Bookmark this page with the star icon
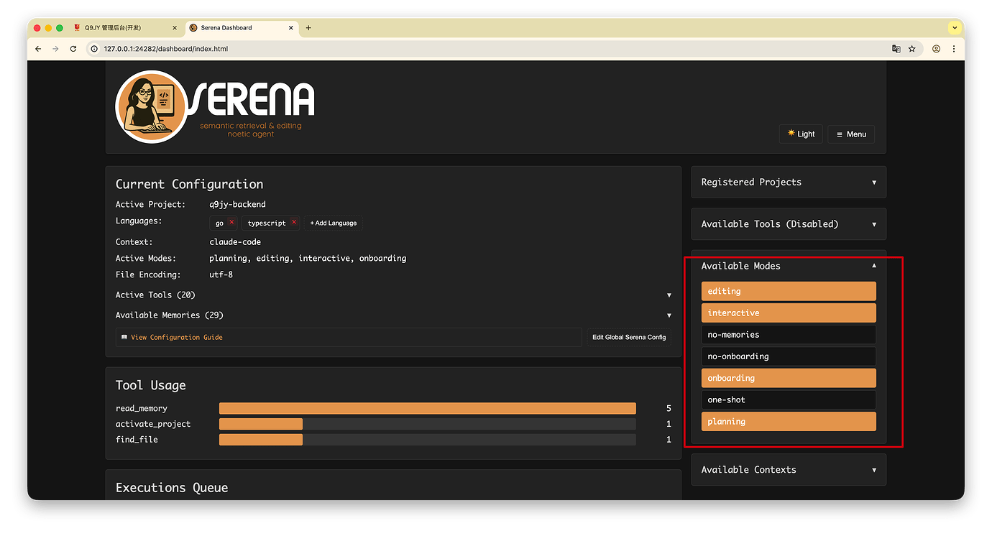 point(912,49)
